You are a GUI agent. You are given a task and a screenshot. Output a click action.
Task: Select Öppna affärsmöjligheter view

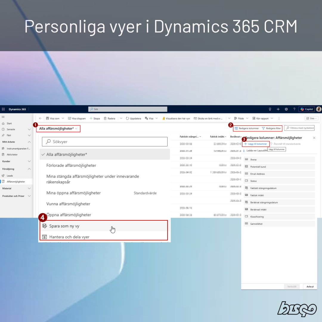[105, 215]
